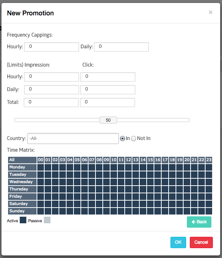222x258 pixels.
Task: Select the 00 hour column header
Action: 41,160
